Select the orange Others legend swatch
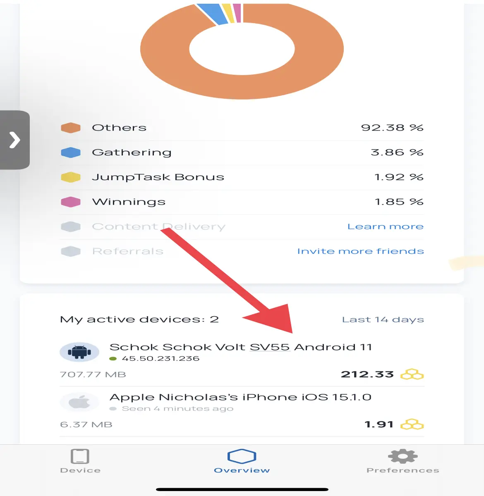The width and height of the screenshot is (484, 496). click(71, 128)
